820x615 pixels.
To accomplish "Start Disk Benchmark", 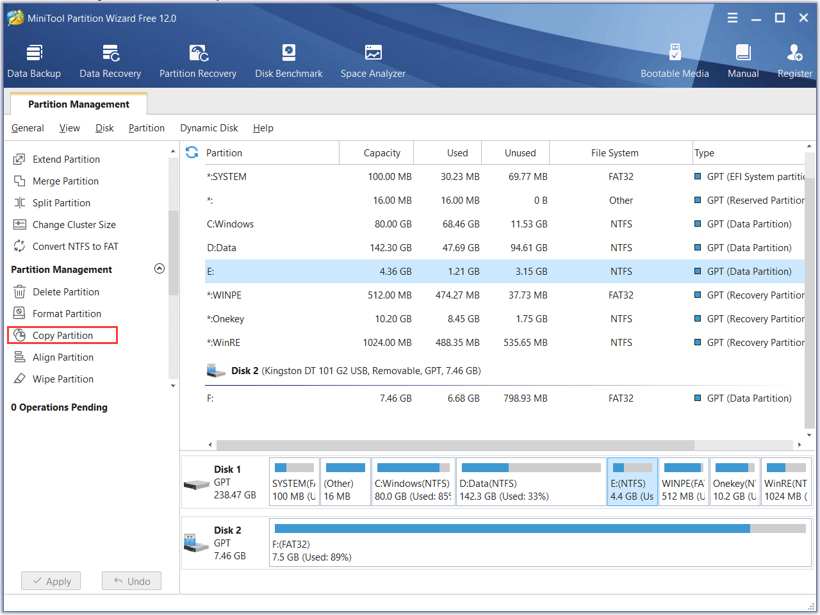I will pyautogui.click(x=289, y=61).
